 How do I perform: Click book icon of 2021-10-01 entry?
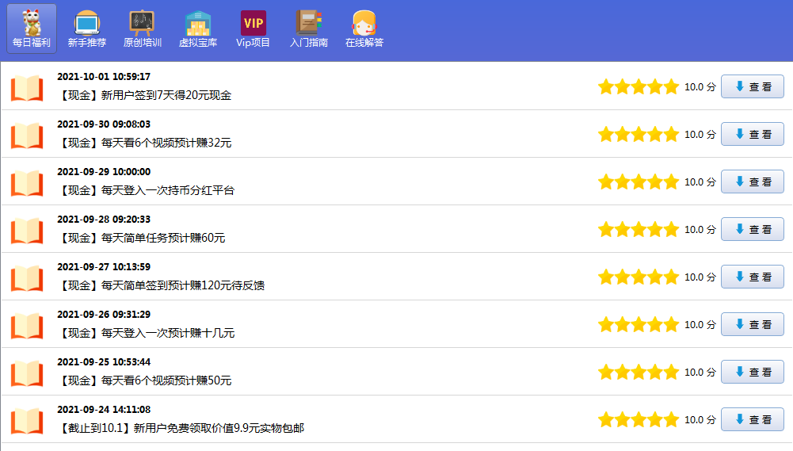[27, 87]
